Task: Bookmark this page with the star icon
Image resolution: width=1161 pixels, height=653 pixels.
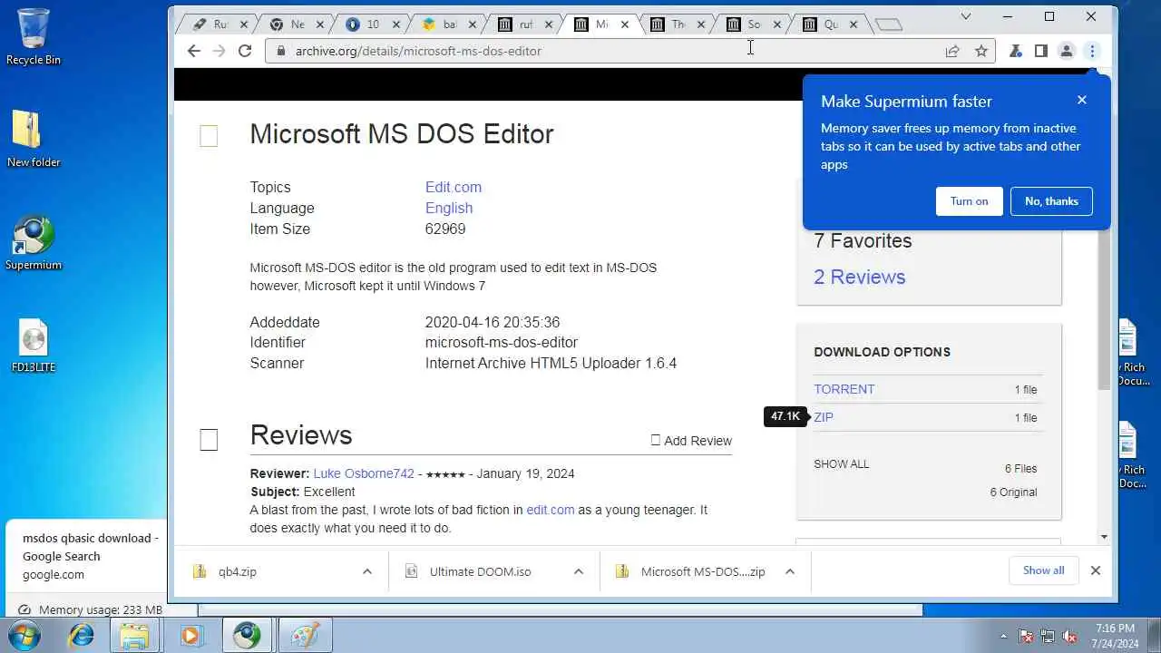Action: [x=981, y=51]
